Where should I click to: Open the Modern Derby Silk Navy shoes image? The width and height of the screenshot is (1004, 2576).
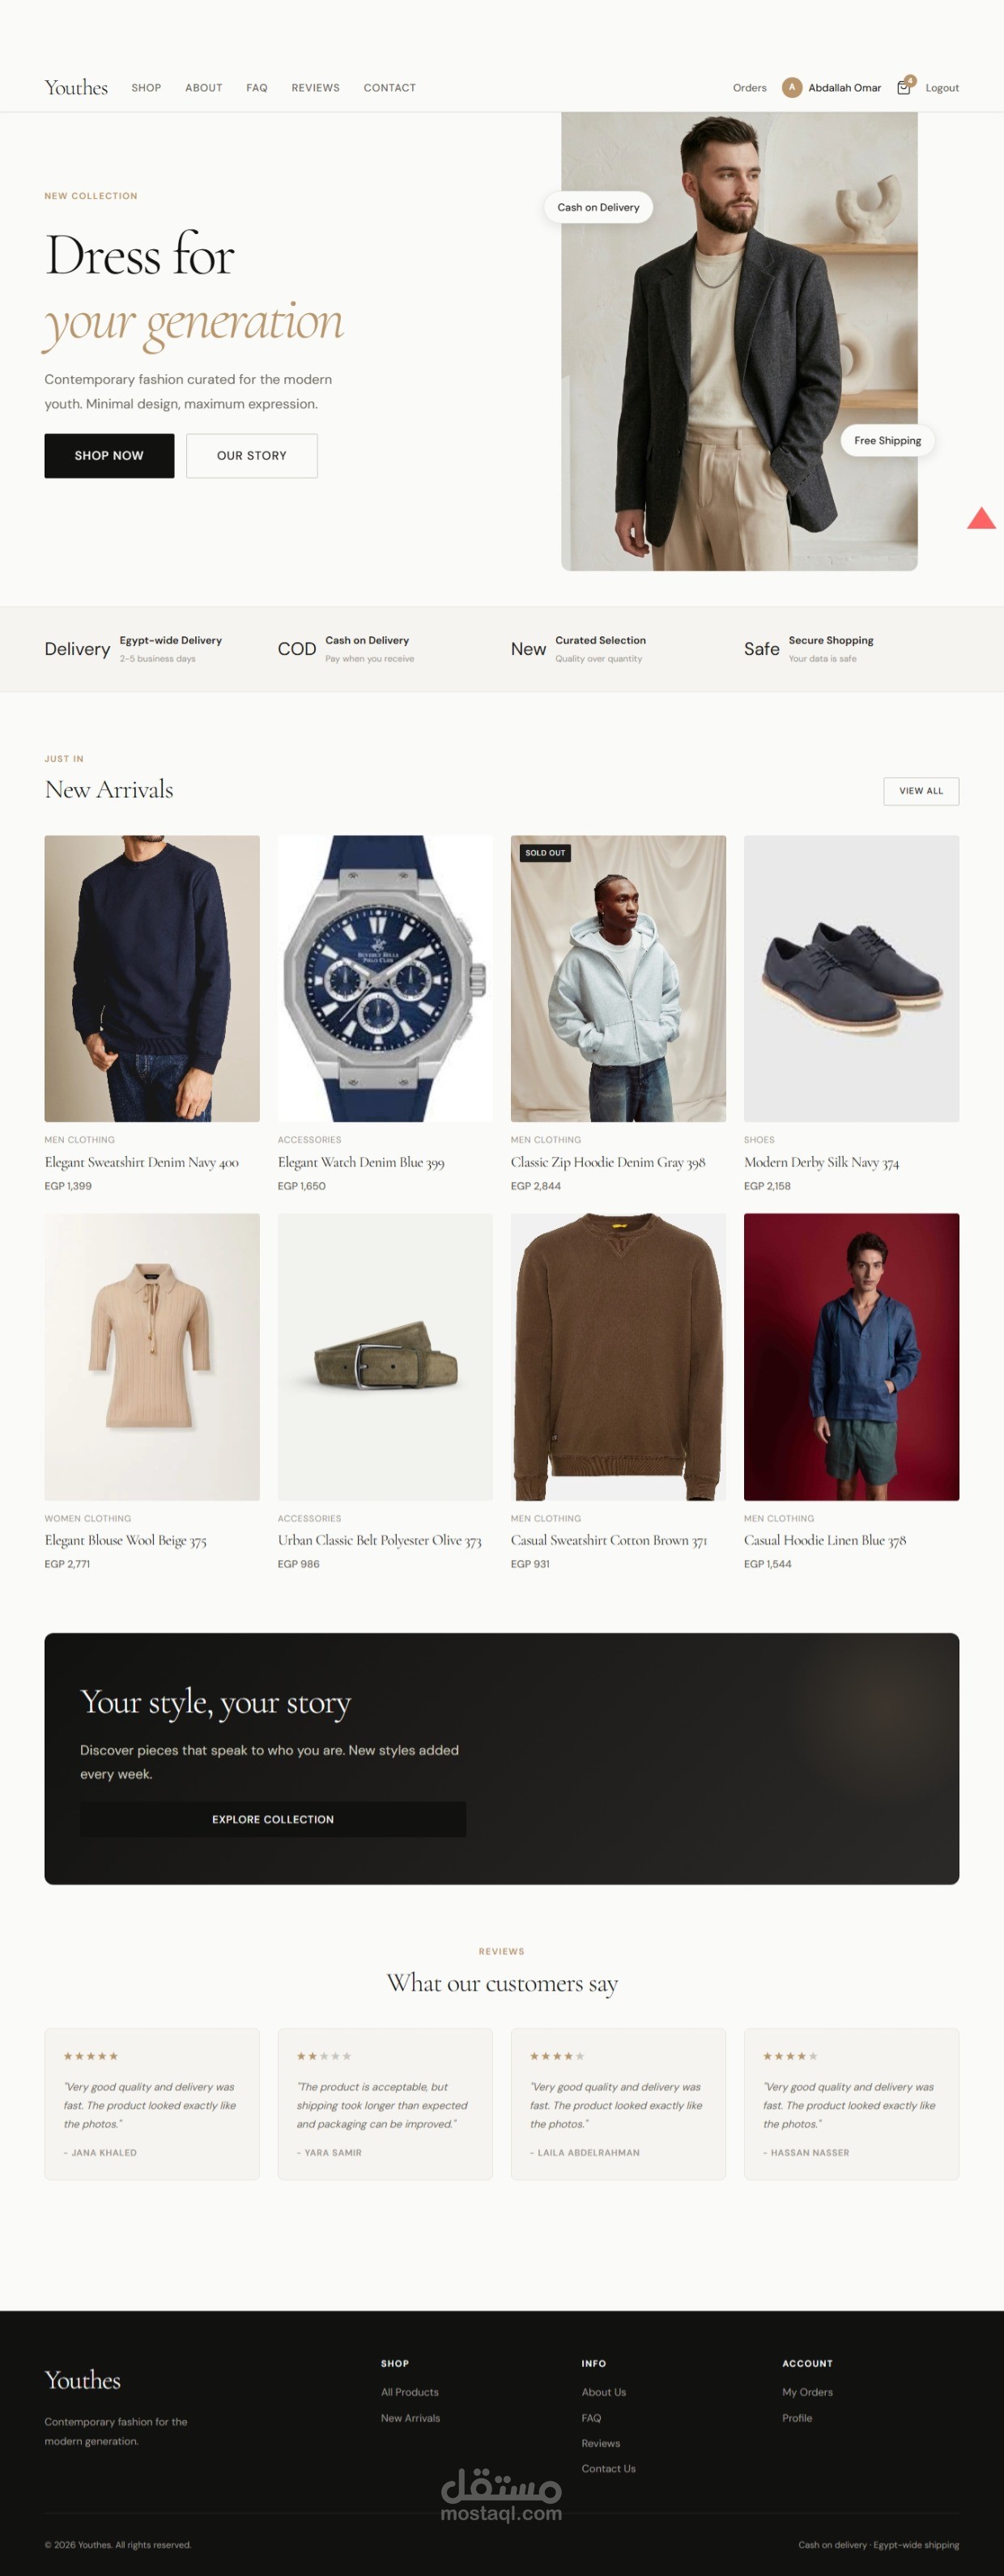click(x=851, y=978)
